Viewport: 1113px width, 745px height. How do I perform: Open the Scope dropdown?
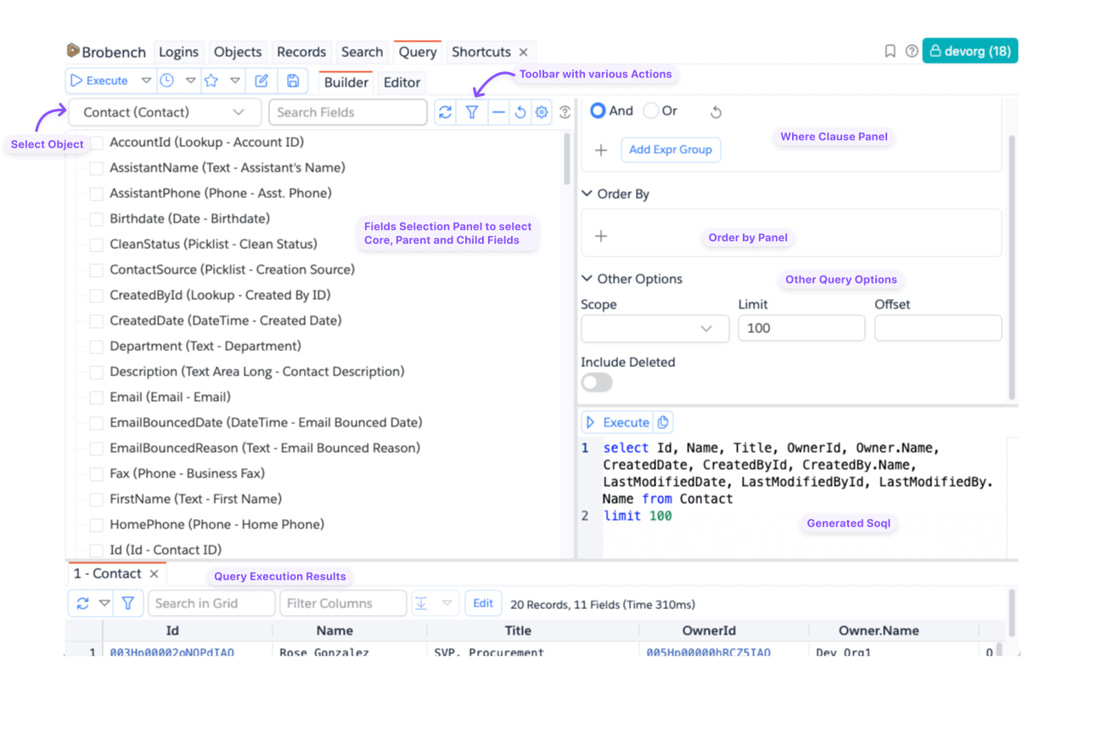[655, 328]
